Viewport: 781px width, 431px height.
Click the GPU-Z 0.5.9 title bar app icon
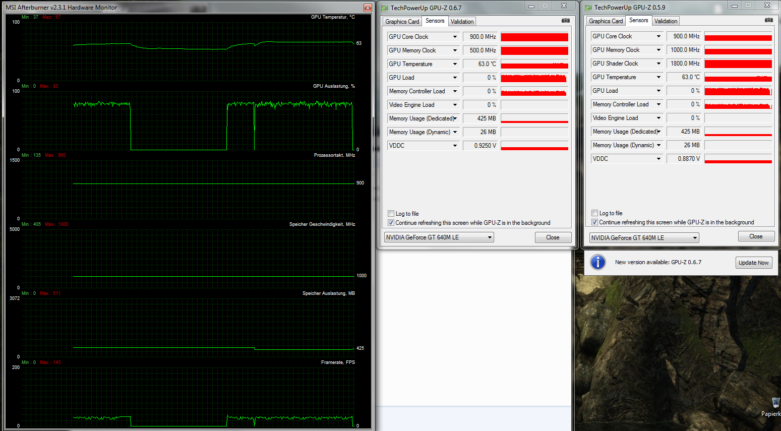(x=588, y=8)
